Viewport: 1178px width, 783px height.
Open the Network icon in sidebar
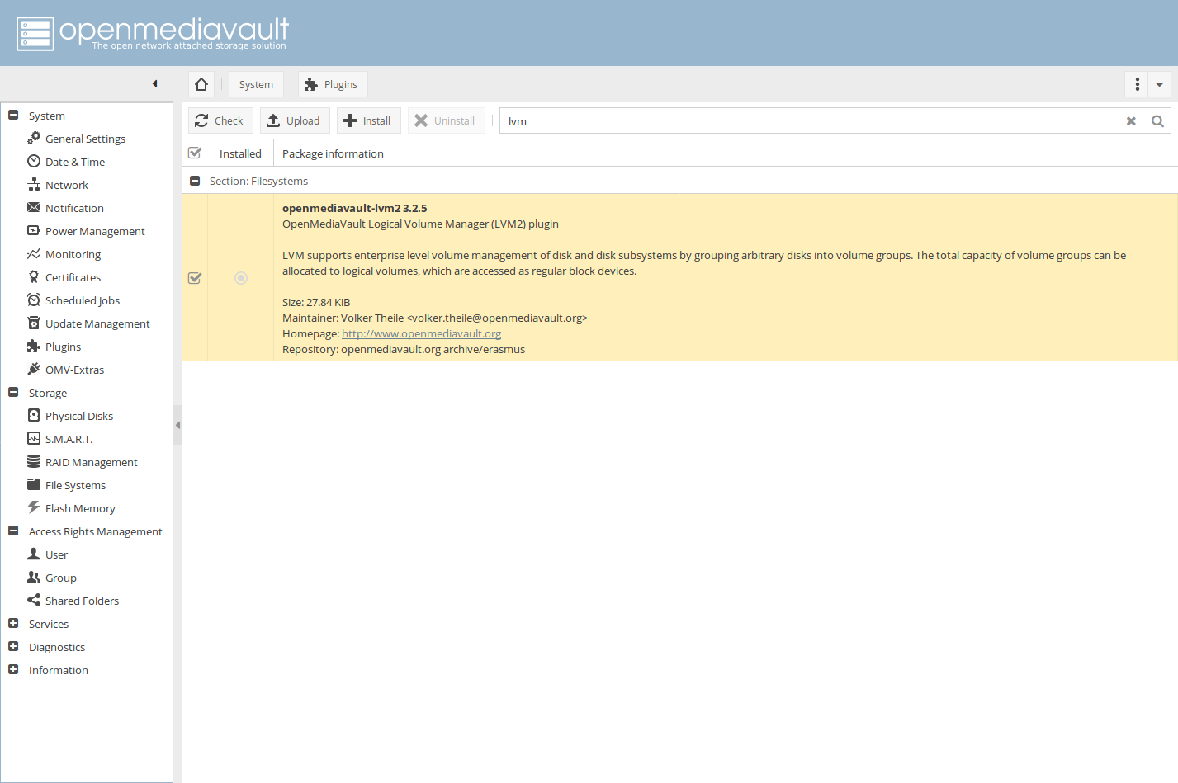click(x=34, y=184)
